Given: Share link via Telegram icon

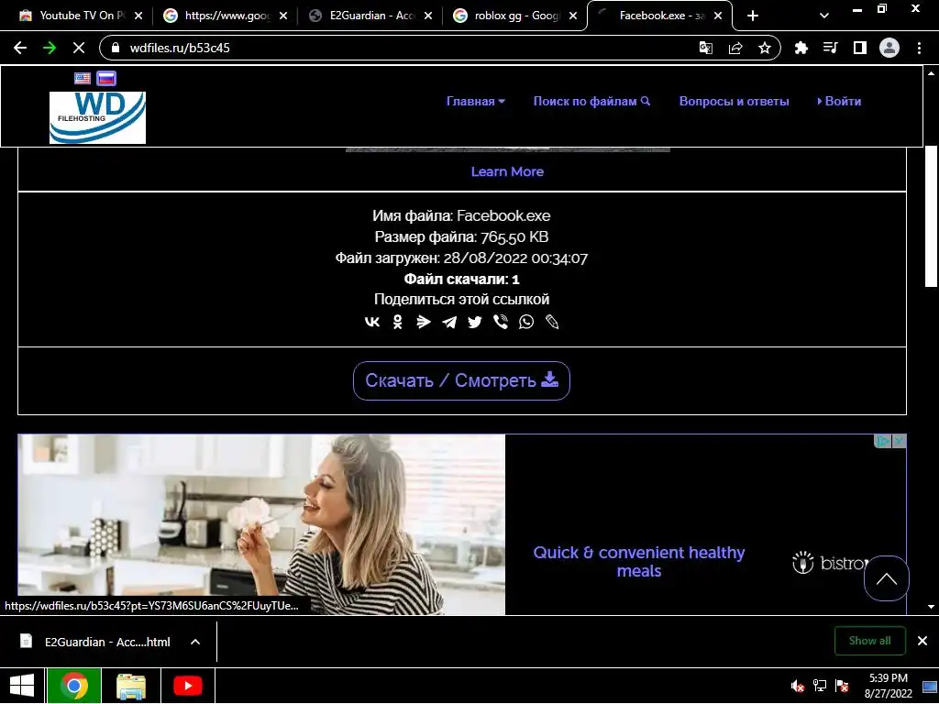Looking at the screenshot, I should click(x=449, y=322).
